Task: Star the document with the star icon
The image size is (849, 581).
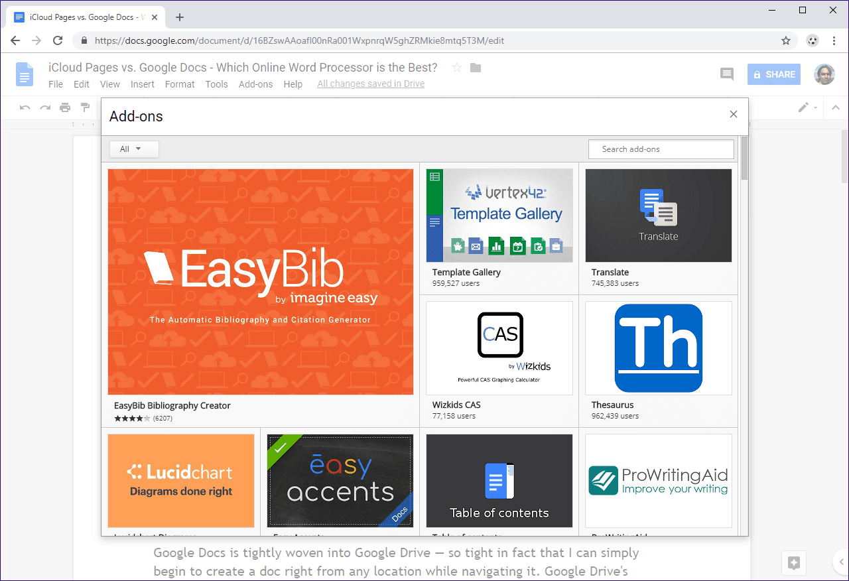Action: tap(456, 68)
